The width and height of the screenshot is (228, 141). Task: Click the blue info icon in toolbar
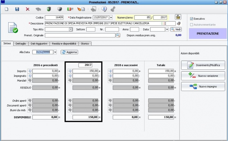click(104, 9)
